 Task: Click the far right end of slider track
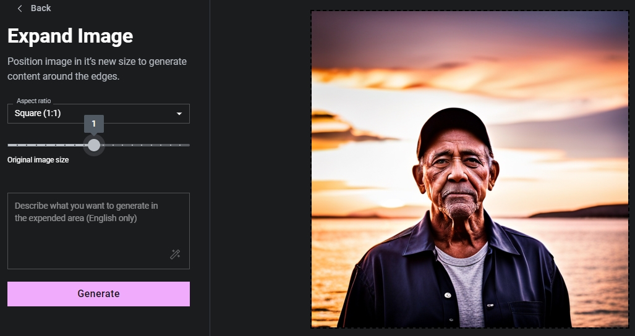(x=188, y=145)
